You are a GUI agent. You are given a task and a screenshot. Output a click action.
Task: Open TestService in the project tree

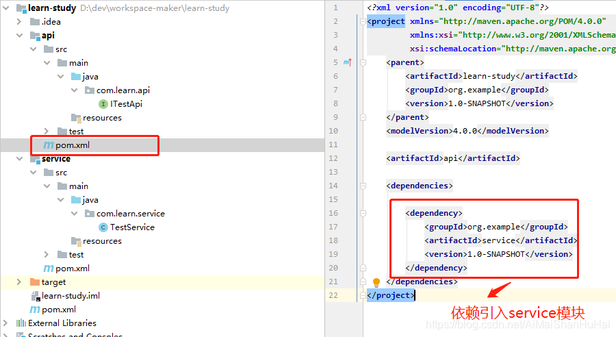click(x=132, y=227)
